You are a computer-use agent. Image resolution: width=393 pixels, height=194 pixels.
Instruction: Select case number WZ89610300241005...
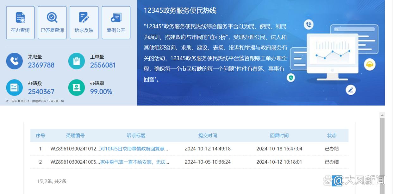coord(75,162)
